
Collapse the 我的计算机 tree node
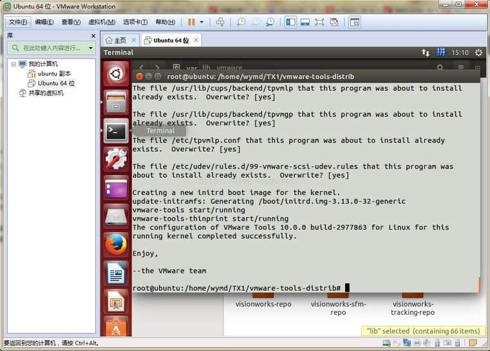(x=14, y=64)
